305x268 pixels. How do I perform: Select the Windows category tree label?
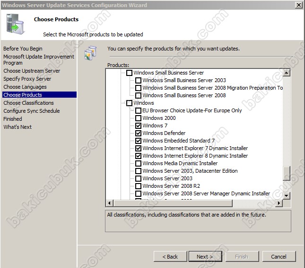click(144, 103)
